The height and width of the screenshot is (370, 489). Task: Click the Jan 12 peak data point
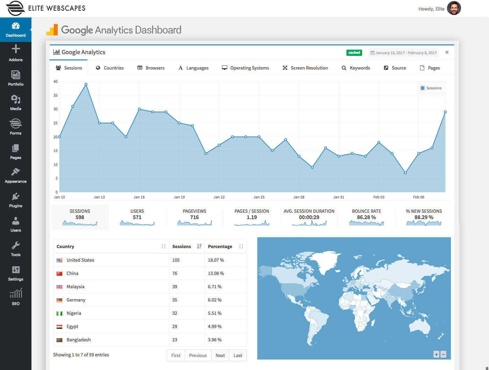point(86,84)
